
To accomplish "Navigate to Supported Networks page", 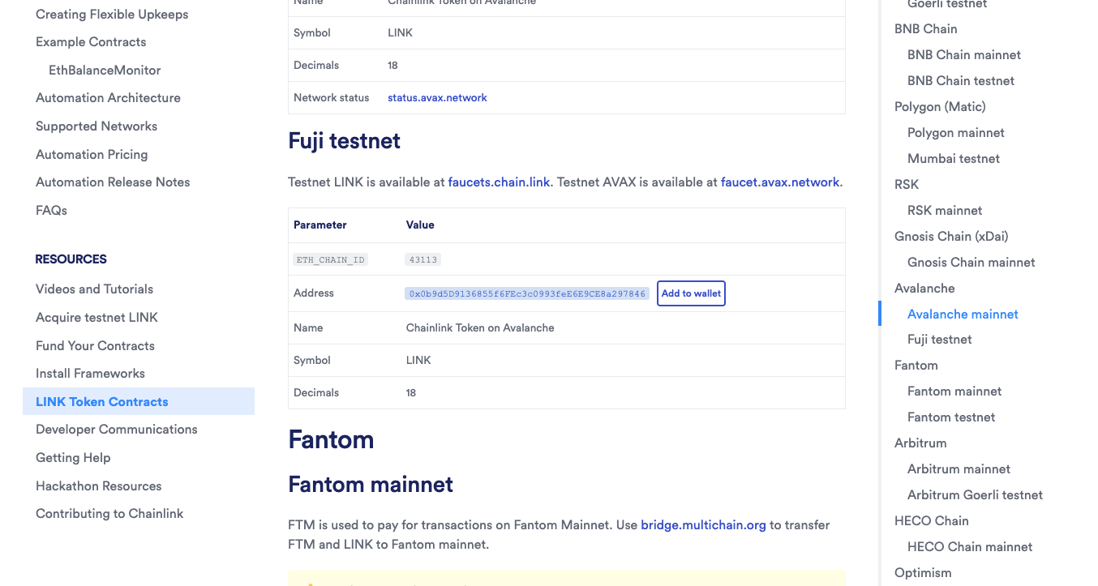I will pos(97,126).
